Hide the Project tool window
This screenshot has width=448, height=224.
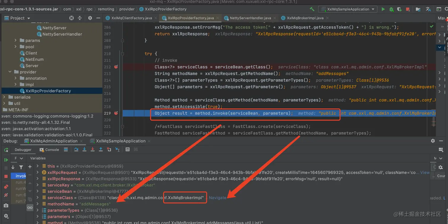98,18
